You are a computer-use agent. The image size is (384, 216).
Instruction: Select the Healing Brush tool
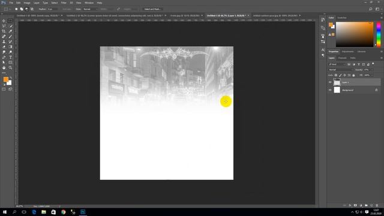(4, 37)
